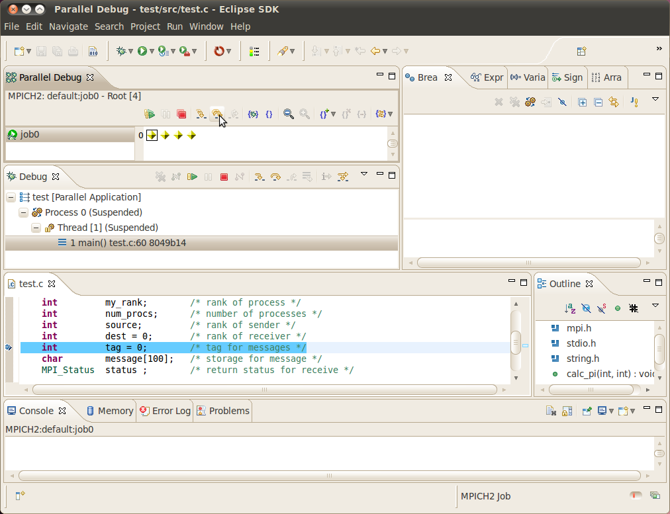670x514 pixels.
Task: Select job0 in the Parallel Debug list
Action: (x=70, y=134)
